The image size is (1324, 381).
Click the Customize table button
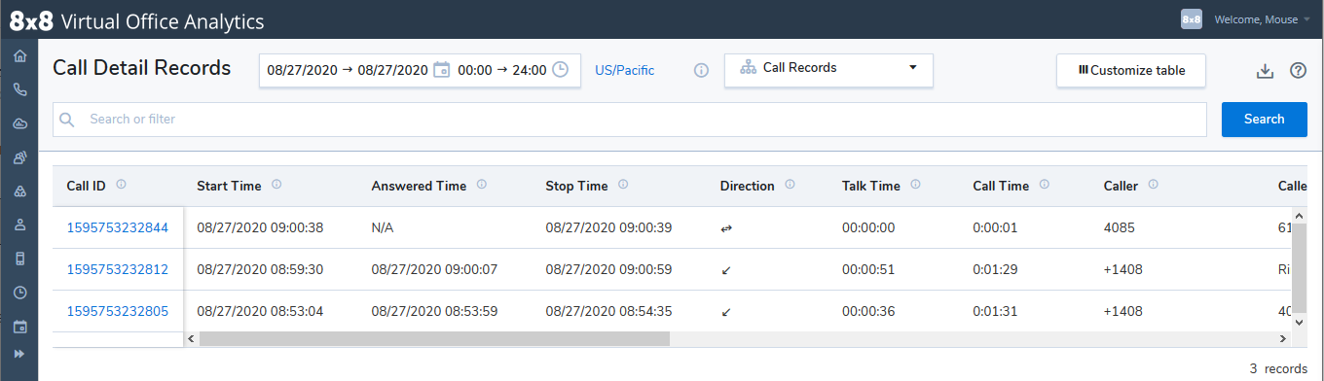coord(1131,70)
